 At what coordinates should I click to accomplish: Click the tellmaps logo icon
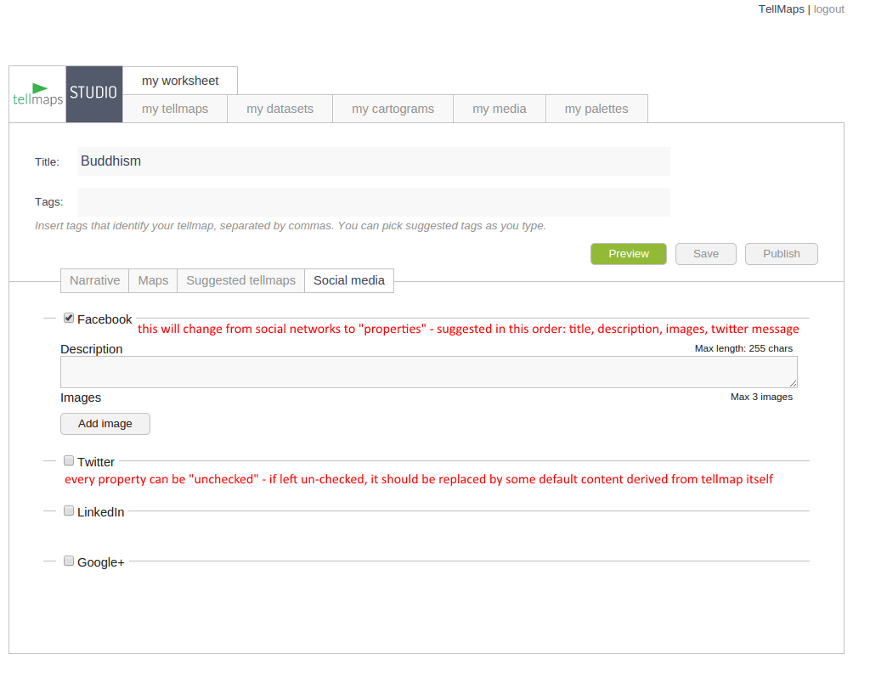(x=37, y=94)
